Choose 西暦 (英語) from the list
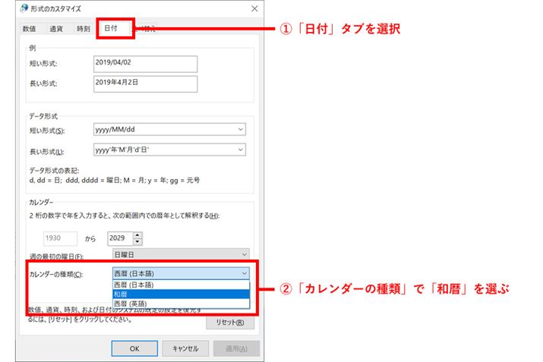The image size is (543, 362). 181,304
